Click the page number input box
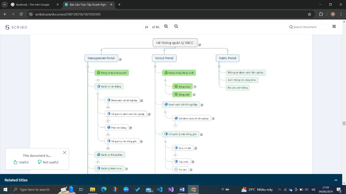This screenshot has height=194, width=346. click(x=146, y=27)
